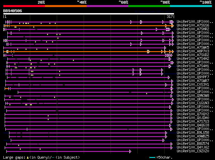215x160 pixels.
Task: Click the ~100% scale label
Action: 206,2
